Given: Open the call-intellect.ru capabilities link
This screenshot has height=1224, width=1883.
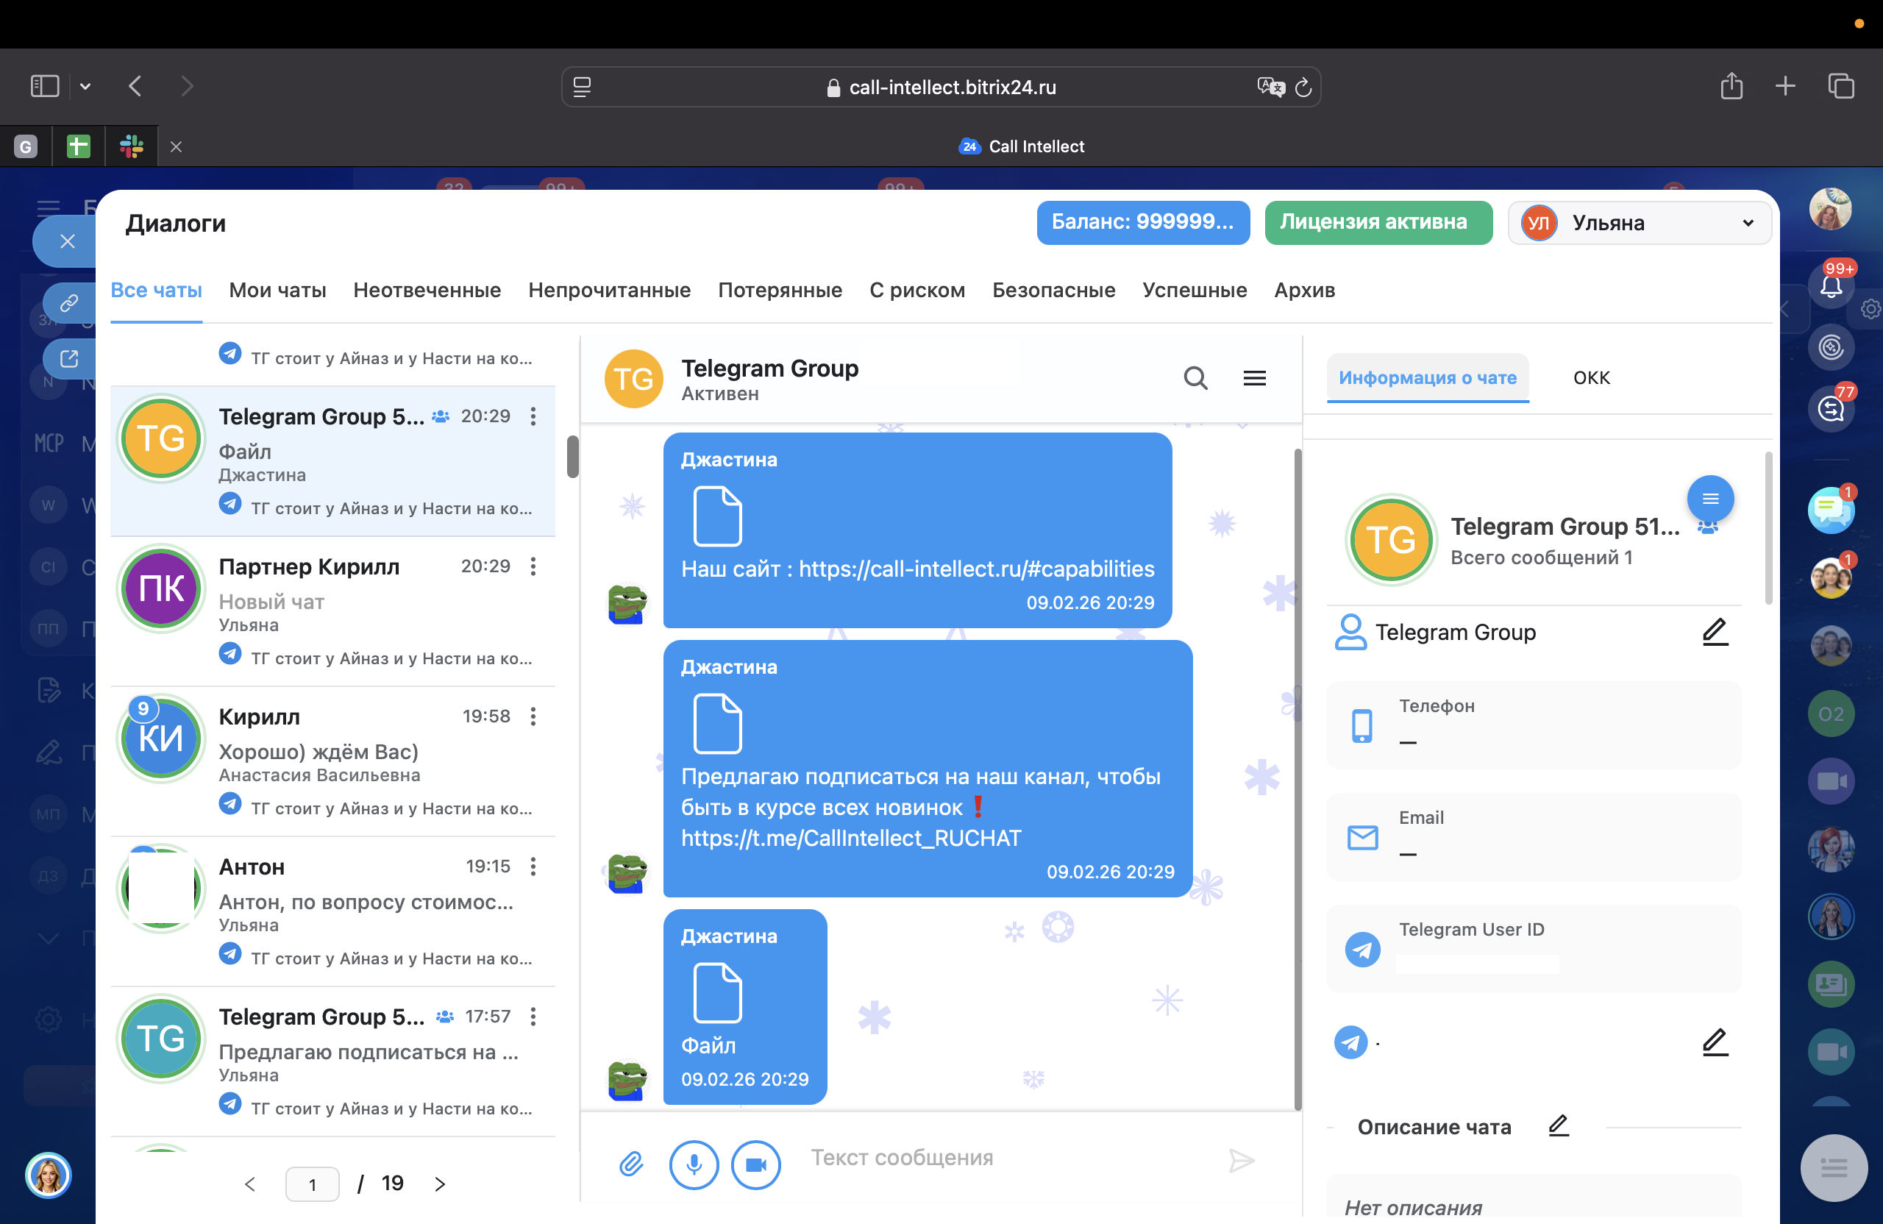Looking at the screenshot, I should tap(976, 569).
